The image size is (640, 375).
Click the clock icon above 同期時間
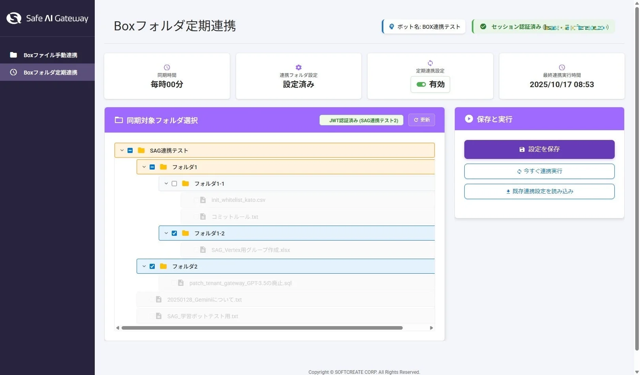coord(167,67)
